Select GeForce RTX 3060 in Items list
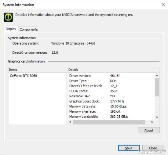The image size is (168, 155). tap(23, 76)
